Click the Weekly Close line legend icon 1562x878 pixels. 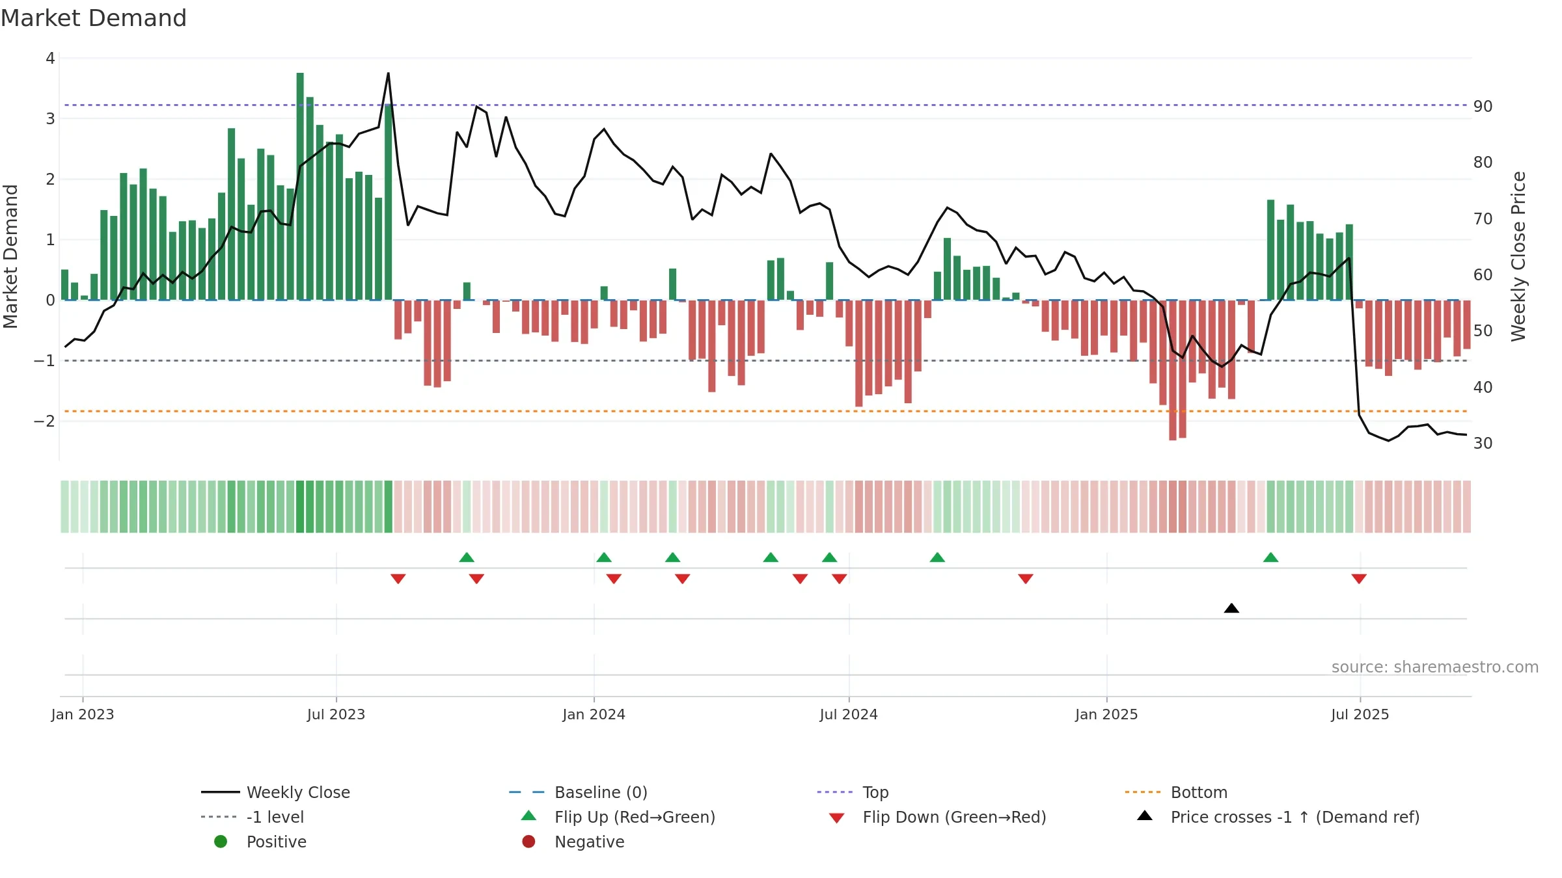220,792
